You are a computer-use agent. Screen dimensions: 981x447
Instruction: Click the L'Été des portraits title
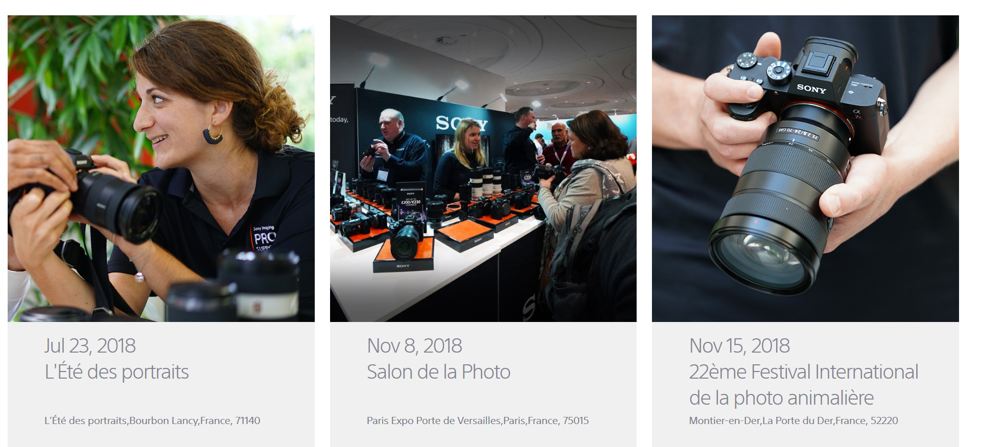tap(116, 372)
